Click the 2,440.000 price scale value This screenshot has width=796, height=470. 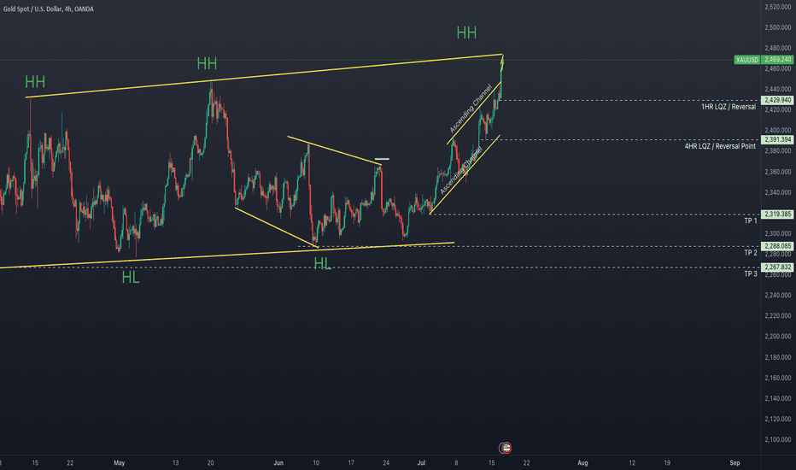click(778, 89)
